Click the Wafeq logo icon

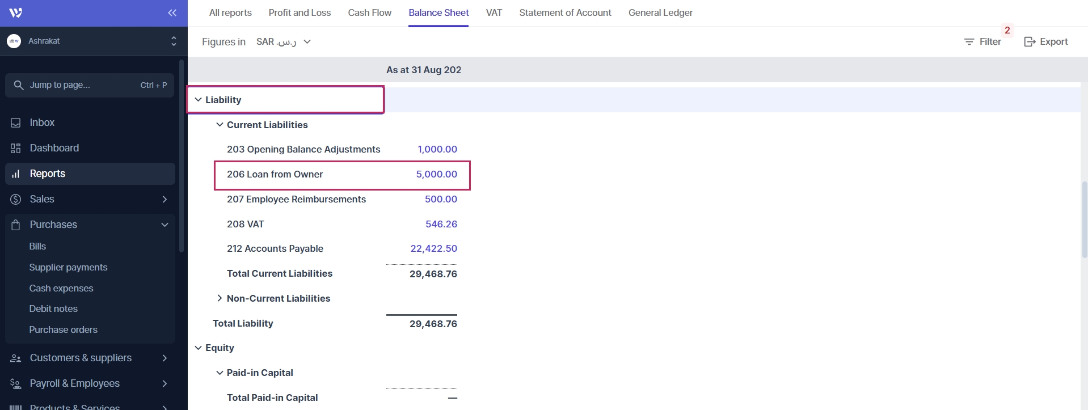click(16, 13)
